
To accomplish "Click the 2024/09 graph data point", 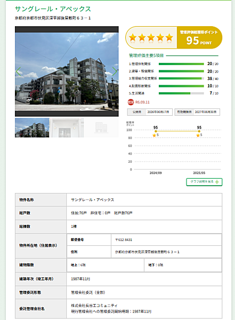I will click(x=156, y=131).
